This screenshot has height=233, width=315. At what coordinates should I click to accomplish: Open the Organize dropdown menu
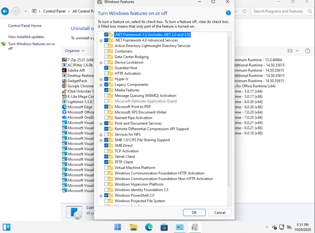[x=74, y=51]
